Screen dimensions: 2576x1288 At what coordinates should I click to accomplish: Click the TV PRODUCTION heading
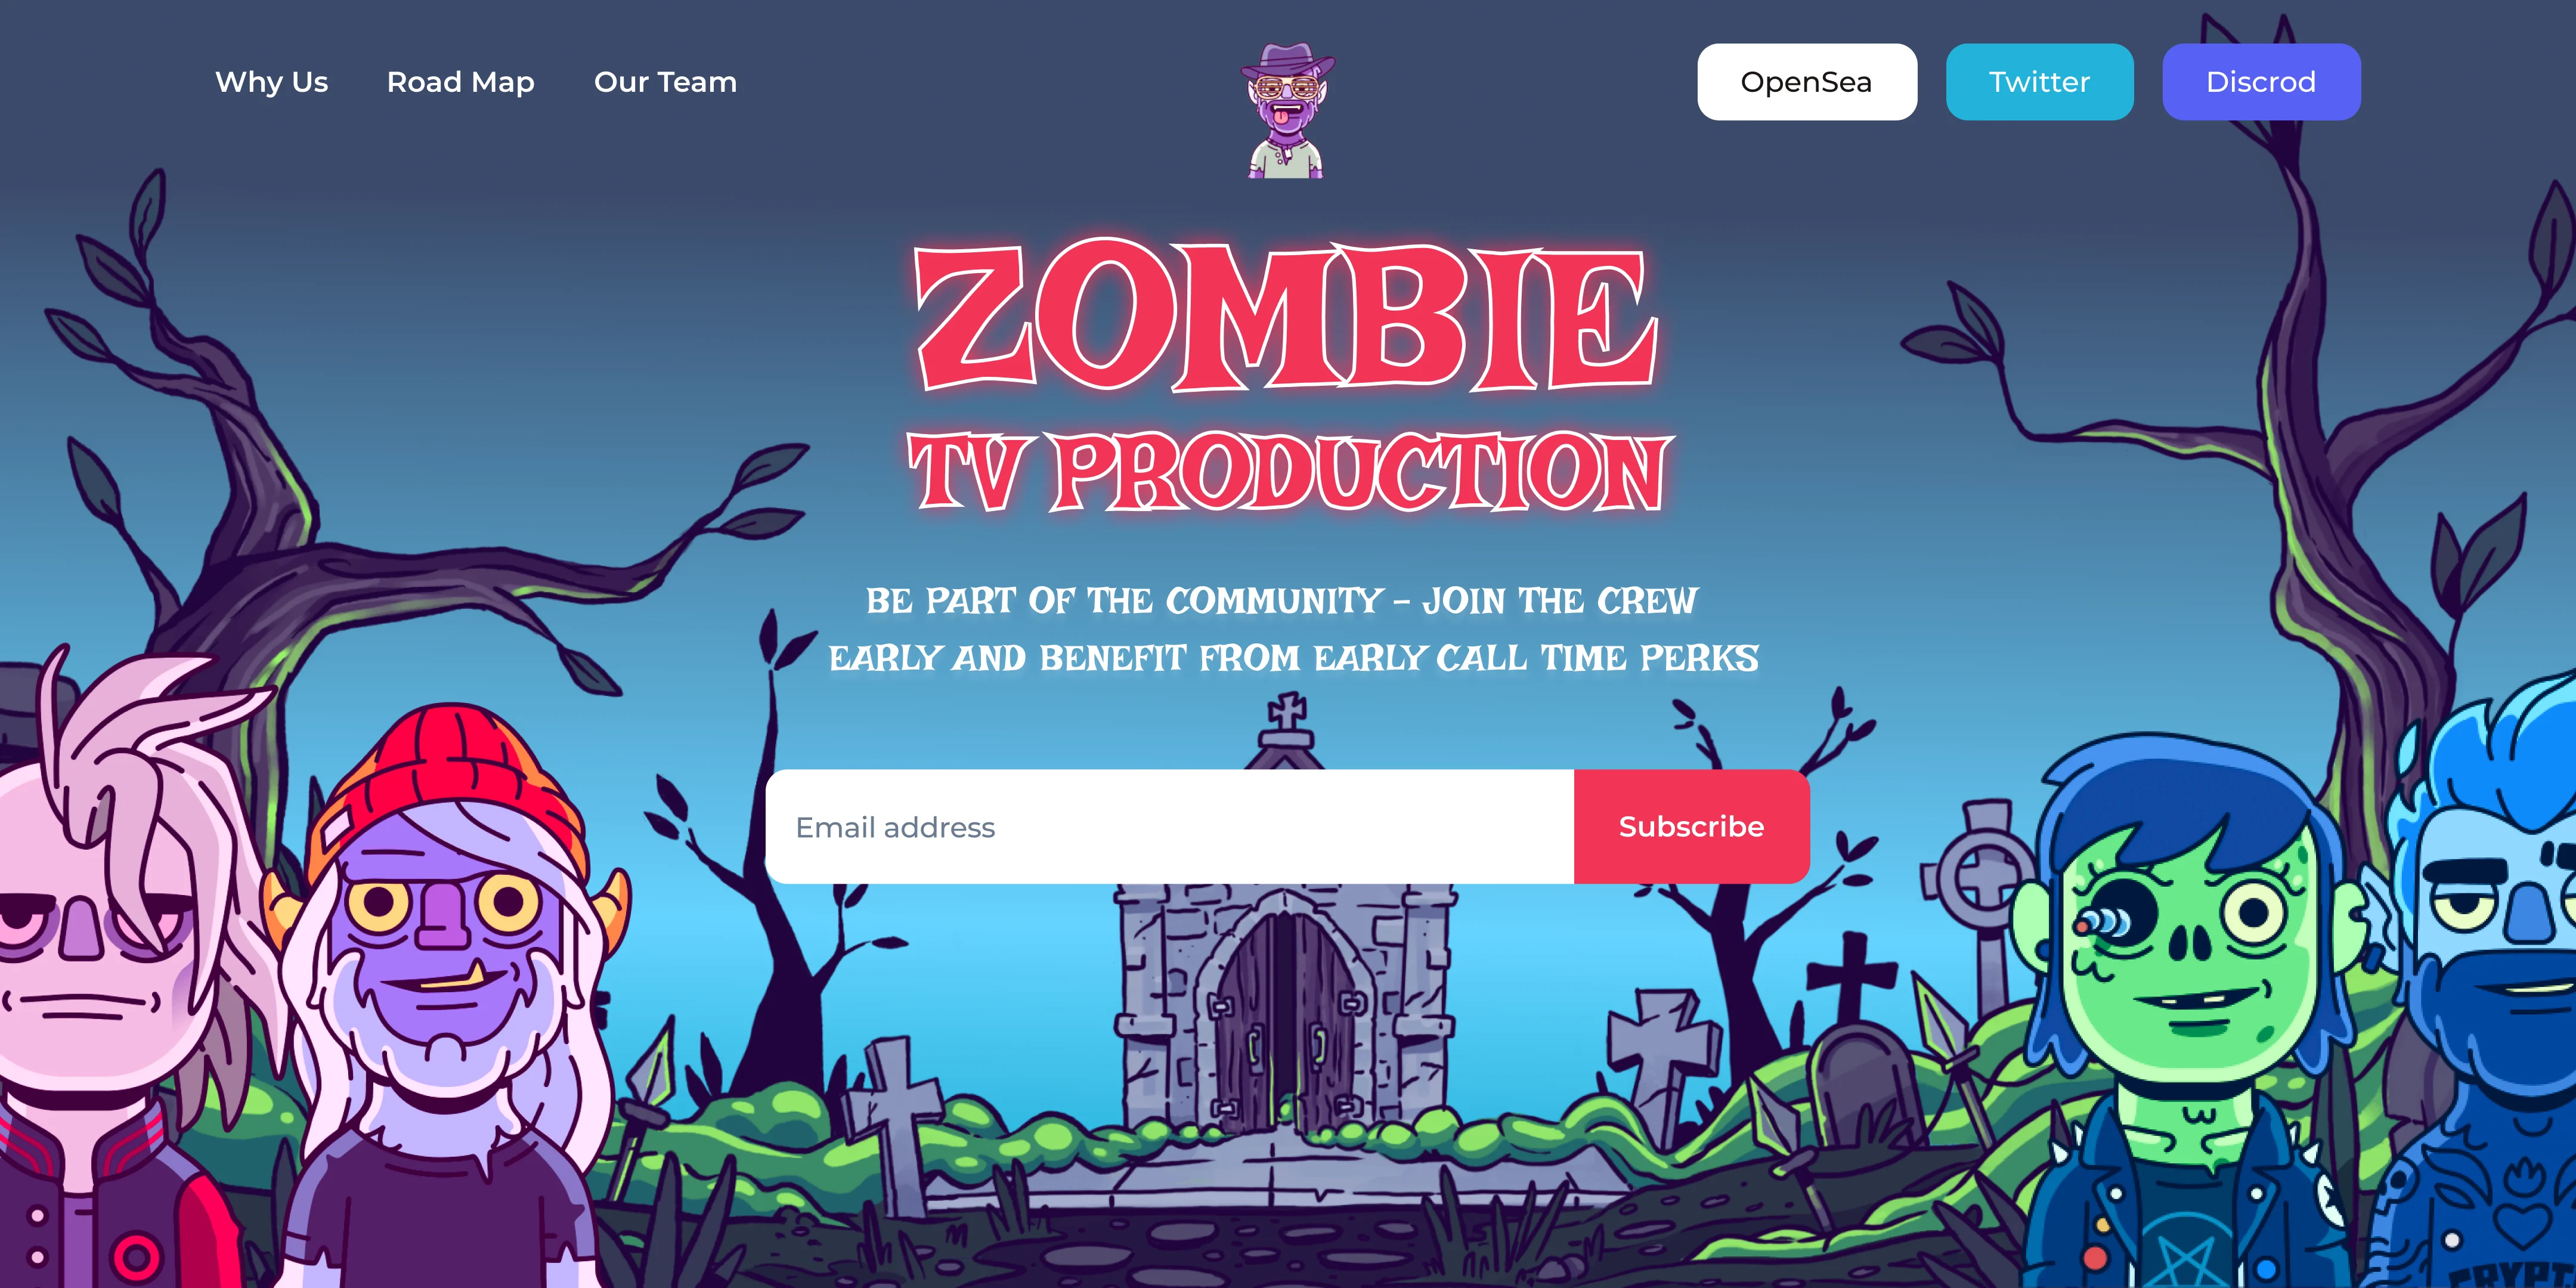click(1288, 471)
